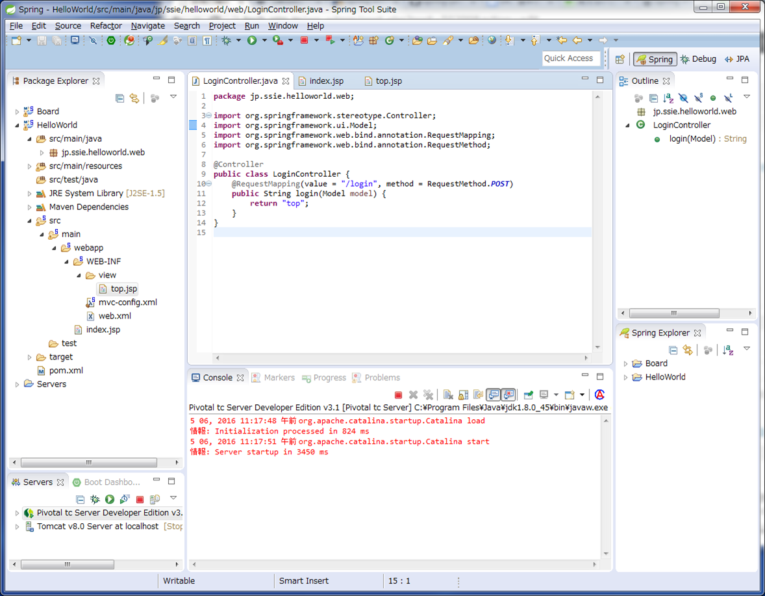The width and height of the screenshot is (765, 596).
Task: Select pom.xml in Package Explorer
Action: [66, 370]
